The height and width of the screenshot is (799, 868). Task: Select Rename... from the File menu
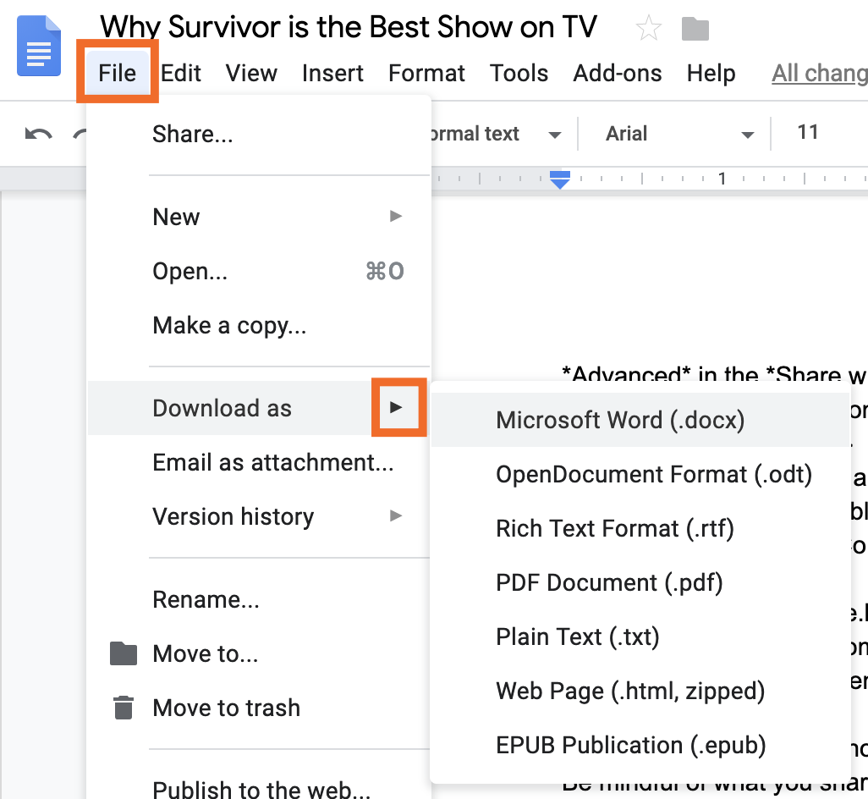[x=206, y=598]
